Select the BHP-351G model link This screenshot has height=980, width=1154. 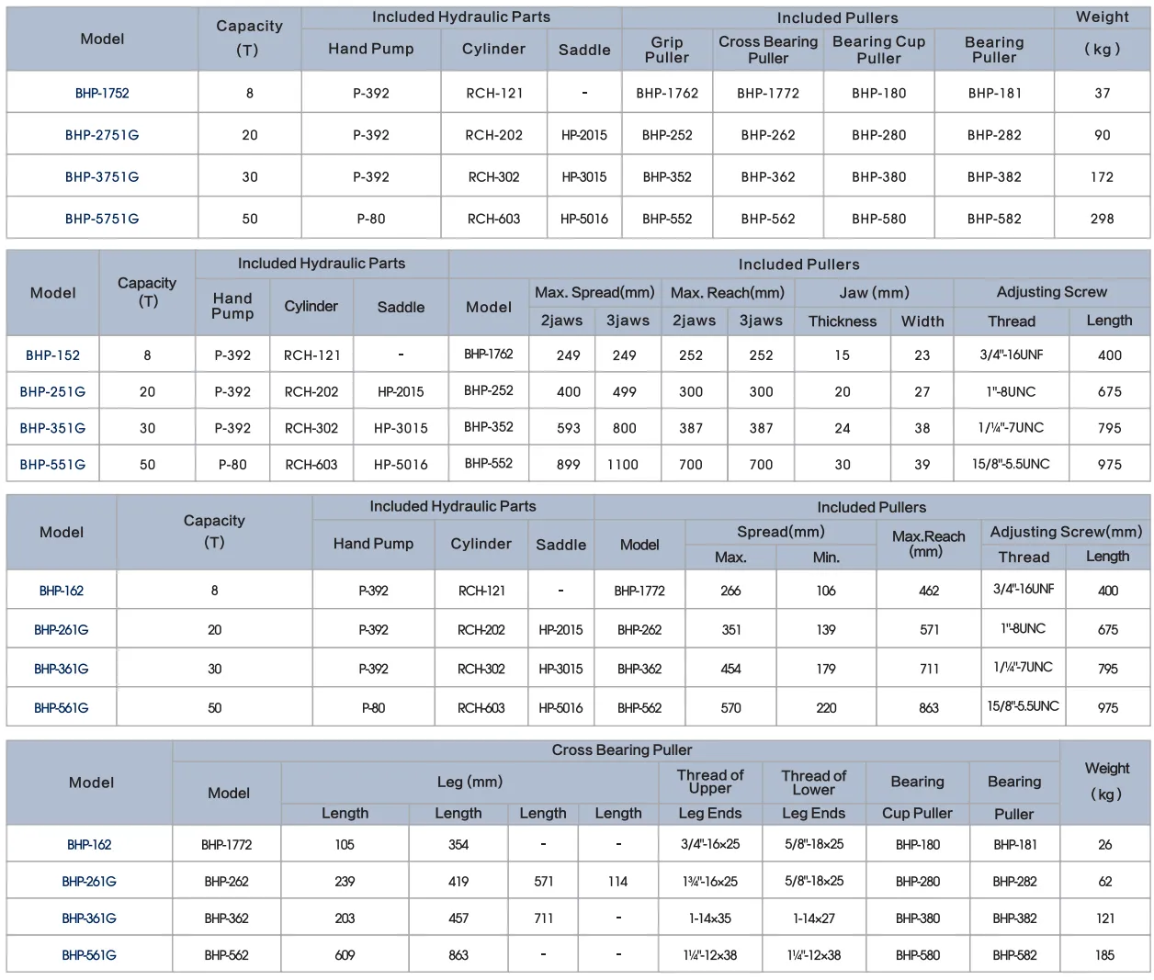pos(52,428)
